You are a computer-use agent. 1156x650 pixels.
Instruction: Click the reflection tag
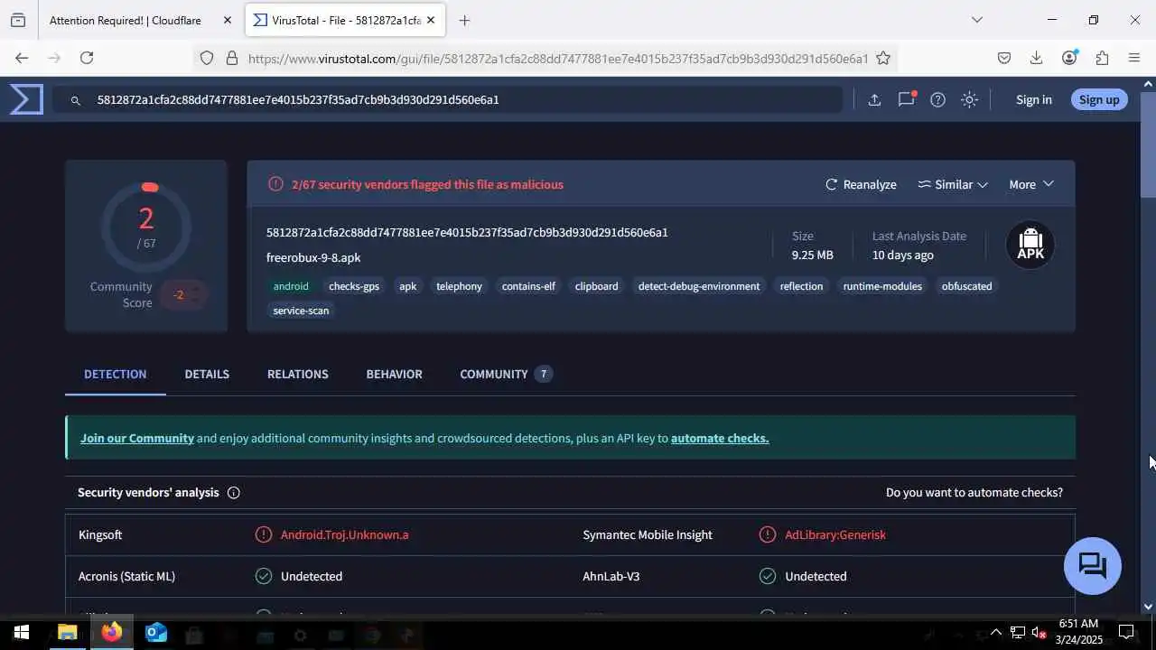(801, 286)
